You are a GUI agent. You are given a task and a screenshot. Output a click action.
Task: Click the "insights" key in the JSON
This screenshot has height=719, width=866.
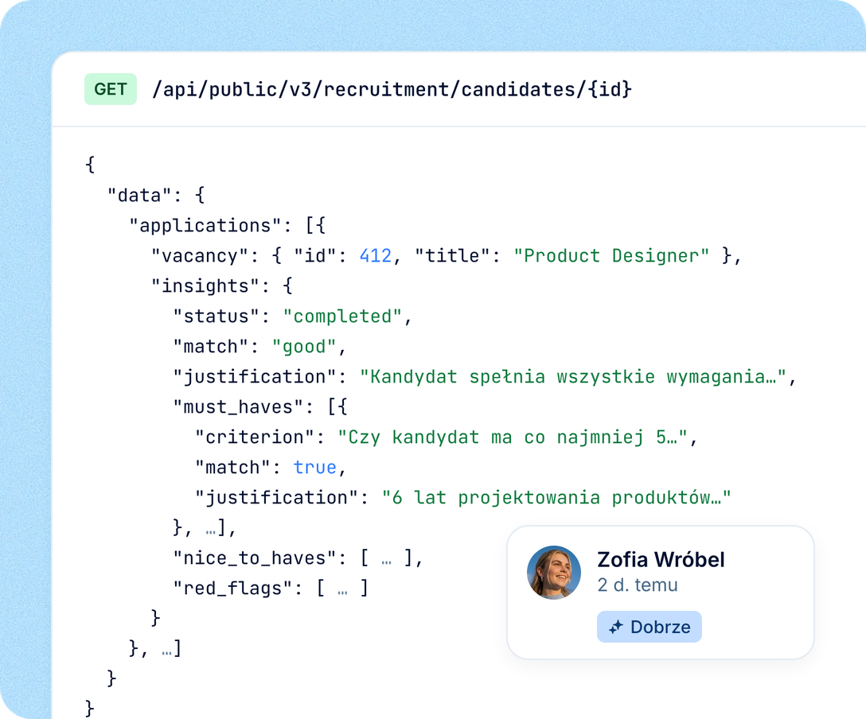[x=205, y=286]
